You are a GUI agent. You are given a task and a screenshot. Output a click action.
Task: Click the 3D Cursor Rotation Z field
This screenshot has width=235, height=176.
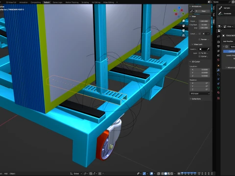pyautogui.click(x=200, y=89)
